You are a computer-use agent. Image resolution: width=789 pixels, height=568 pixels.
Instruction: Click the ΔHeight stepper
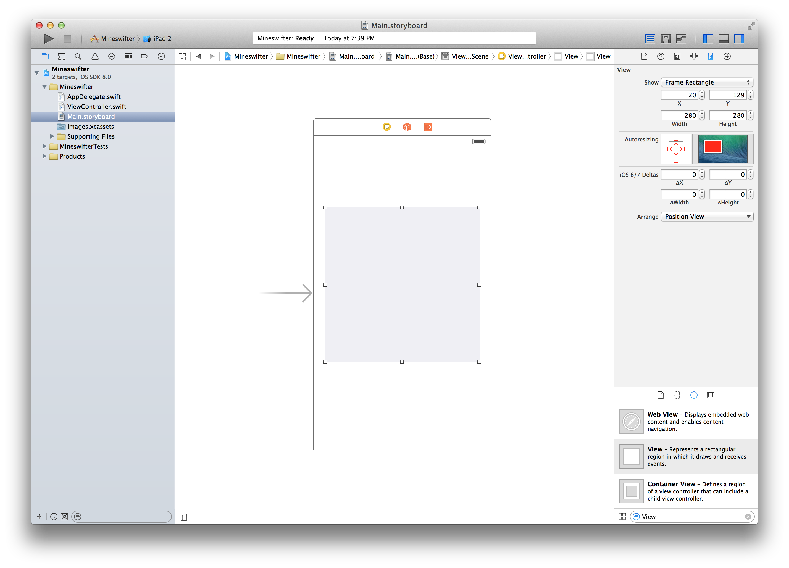[x=750, y=194]
